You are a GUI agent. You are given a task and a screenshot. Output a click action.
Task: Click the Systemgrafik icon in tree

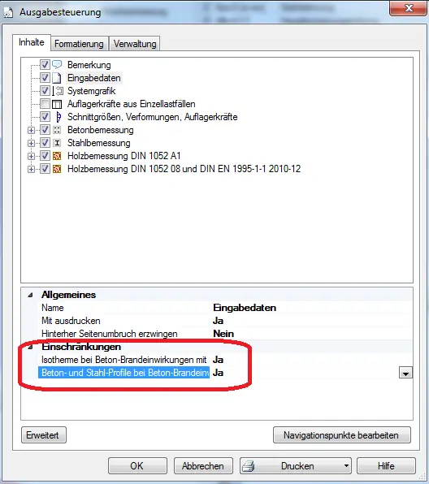pos(58,91)
